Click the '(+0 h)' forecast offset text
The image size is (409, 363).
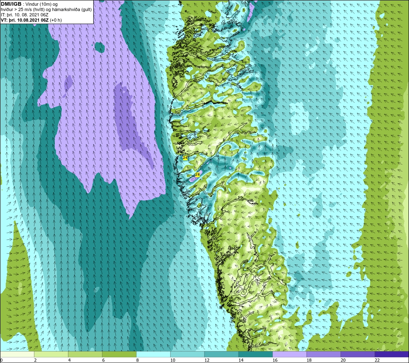coord(56,20)
